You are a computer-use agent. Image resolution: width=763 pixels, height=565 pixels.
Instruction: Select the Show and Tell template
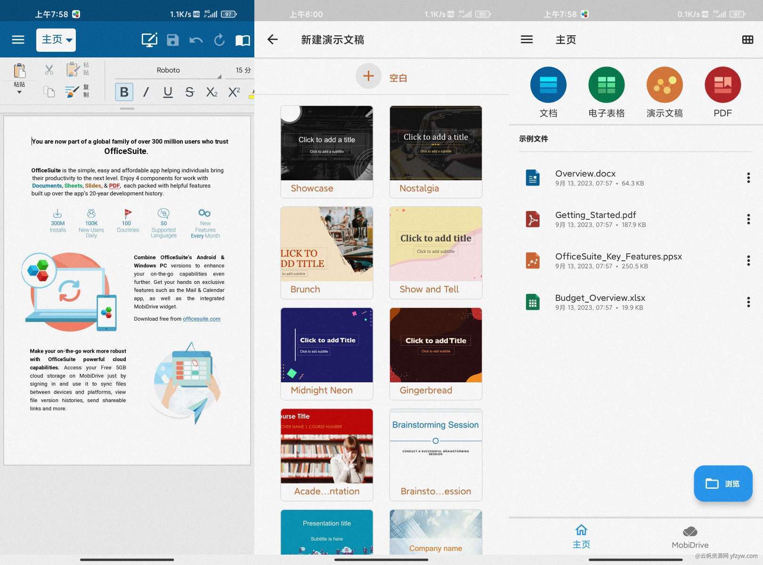point(436,253)
